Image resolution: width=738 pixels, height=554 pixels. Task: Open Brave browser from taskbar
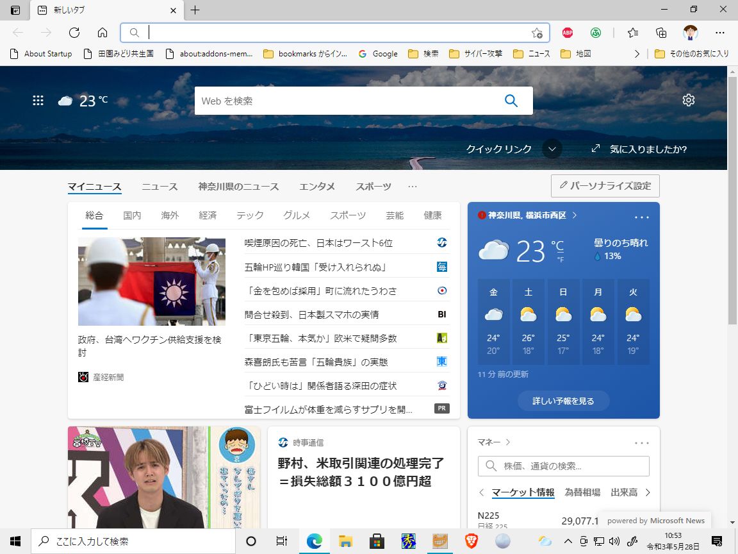471,541
